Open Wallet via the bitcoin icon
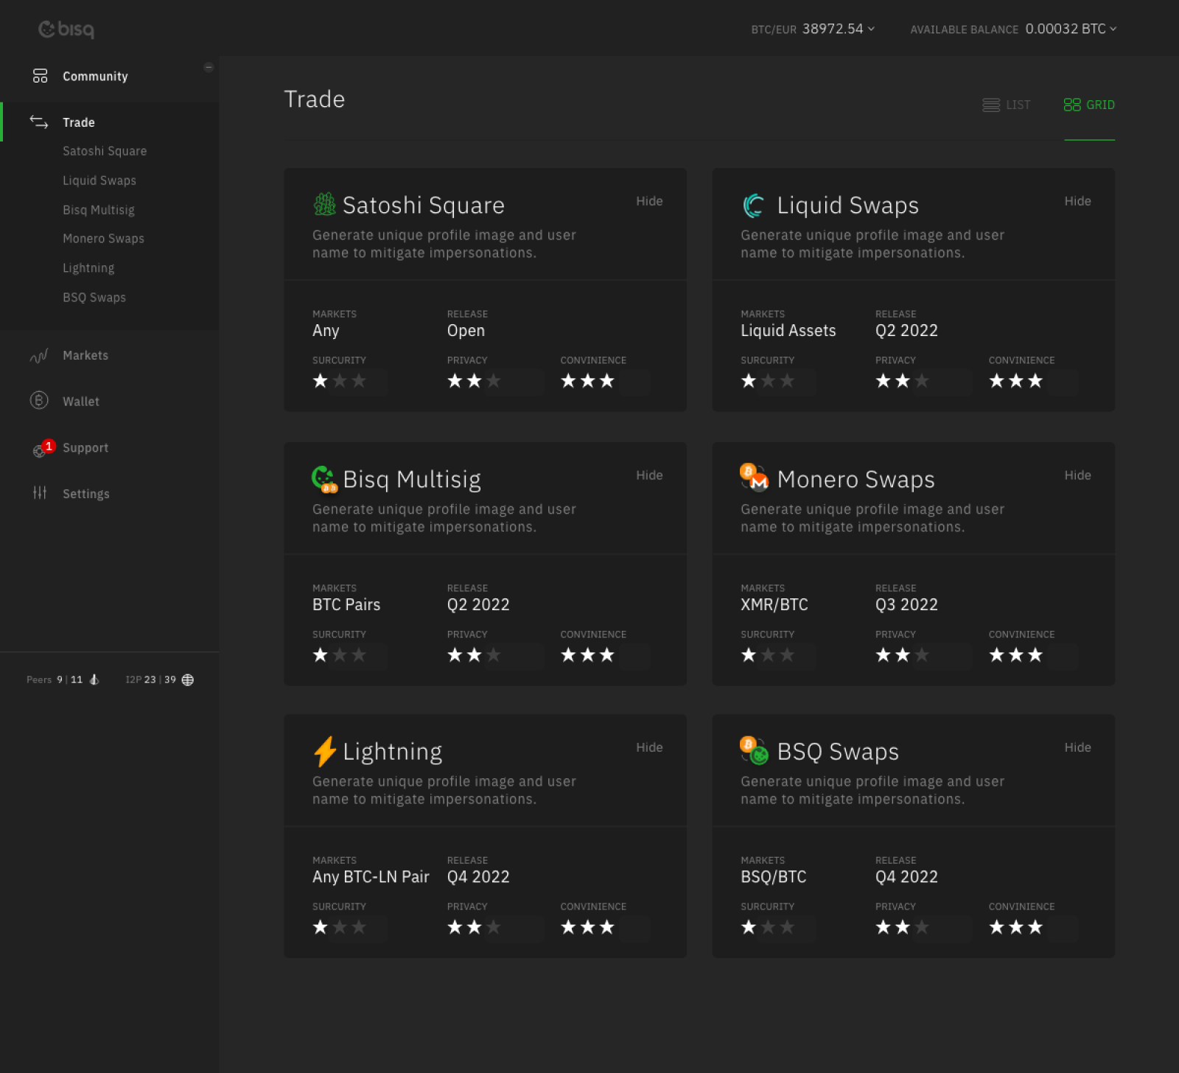This screenshot has width=1179, height=1073. (x=39, y=400)
